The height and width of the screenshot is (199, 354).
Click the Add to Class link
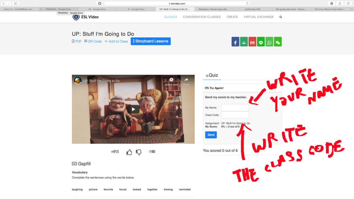point(116,41)
